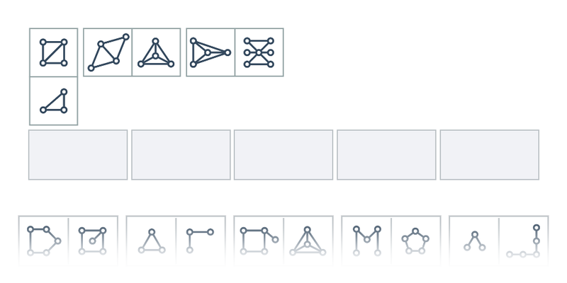The width and height of the screenshot is (567, 283).
Task: Select the three-node L-shaped path tile
Action: point(201,241)
